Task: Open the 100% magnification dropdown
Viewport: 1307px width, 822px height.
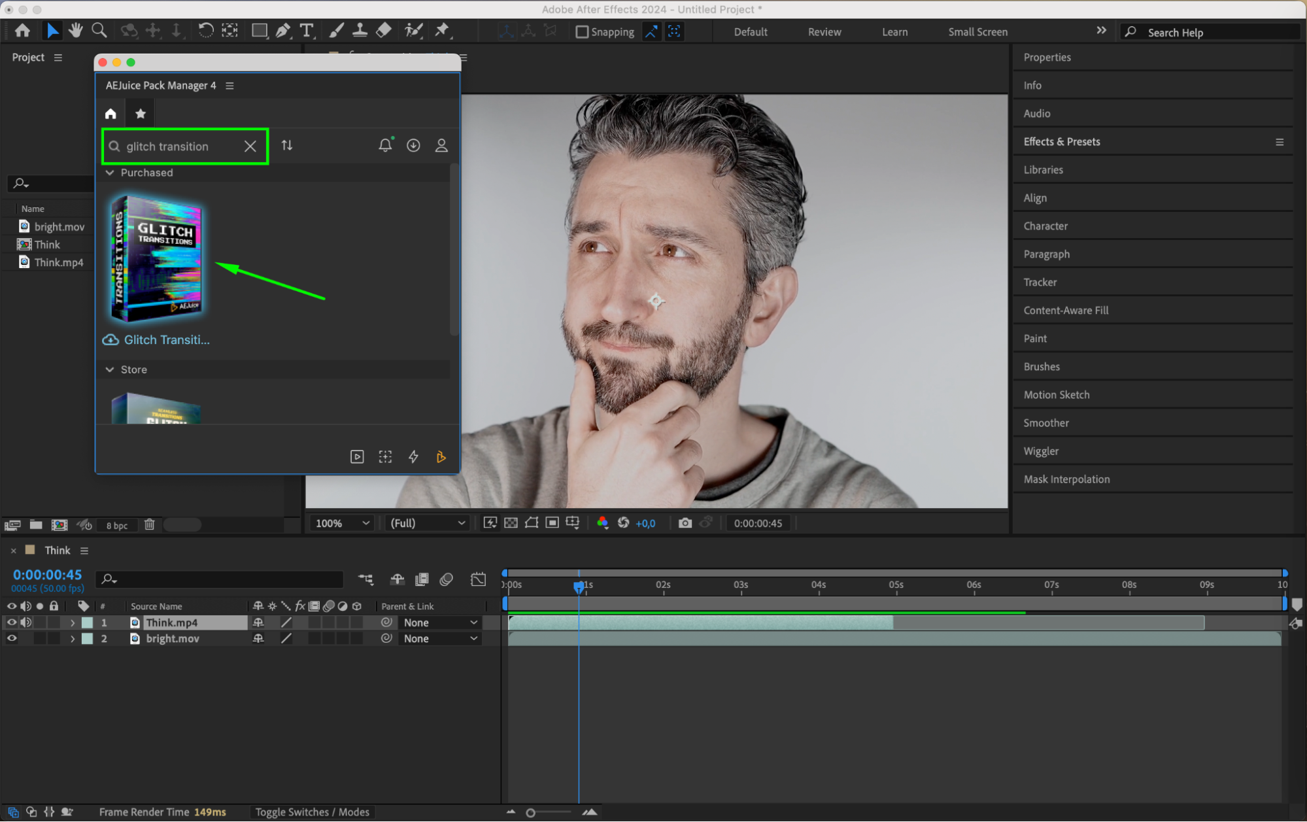Action: (343, 523)
